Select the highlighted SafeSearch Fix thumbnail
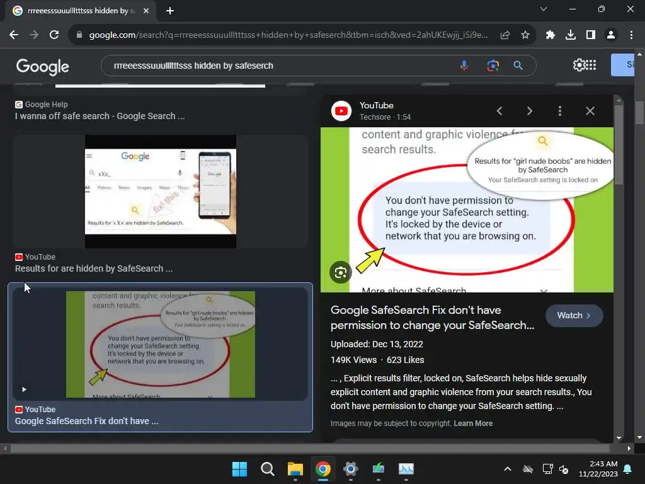Image resolution: width=645 pixels, height=484 pixels. 161,345
